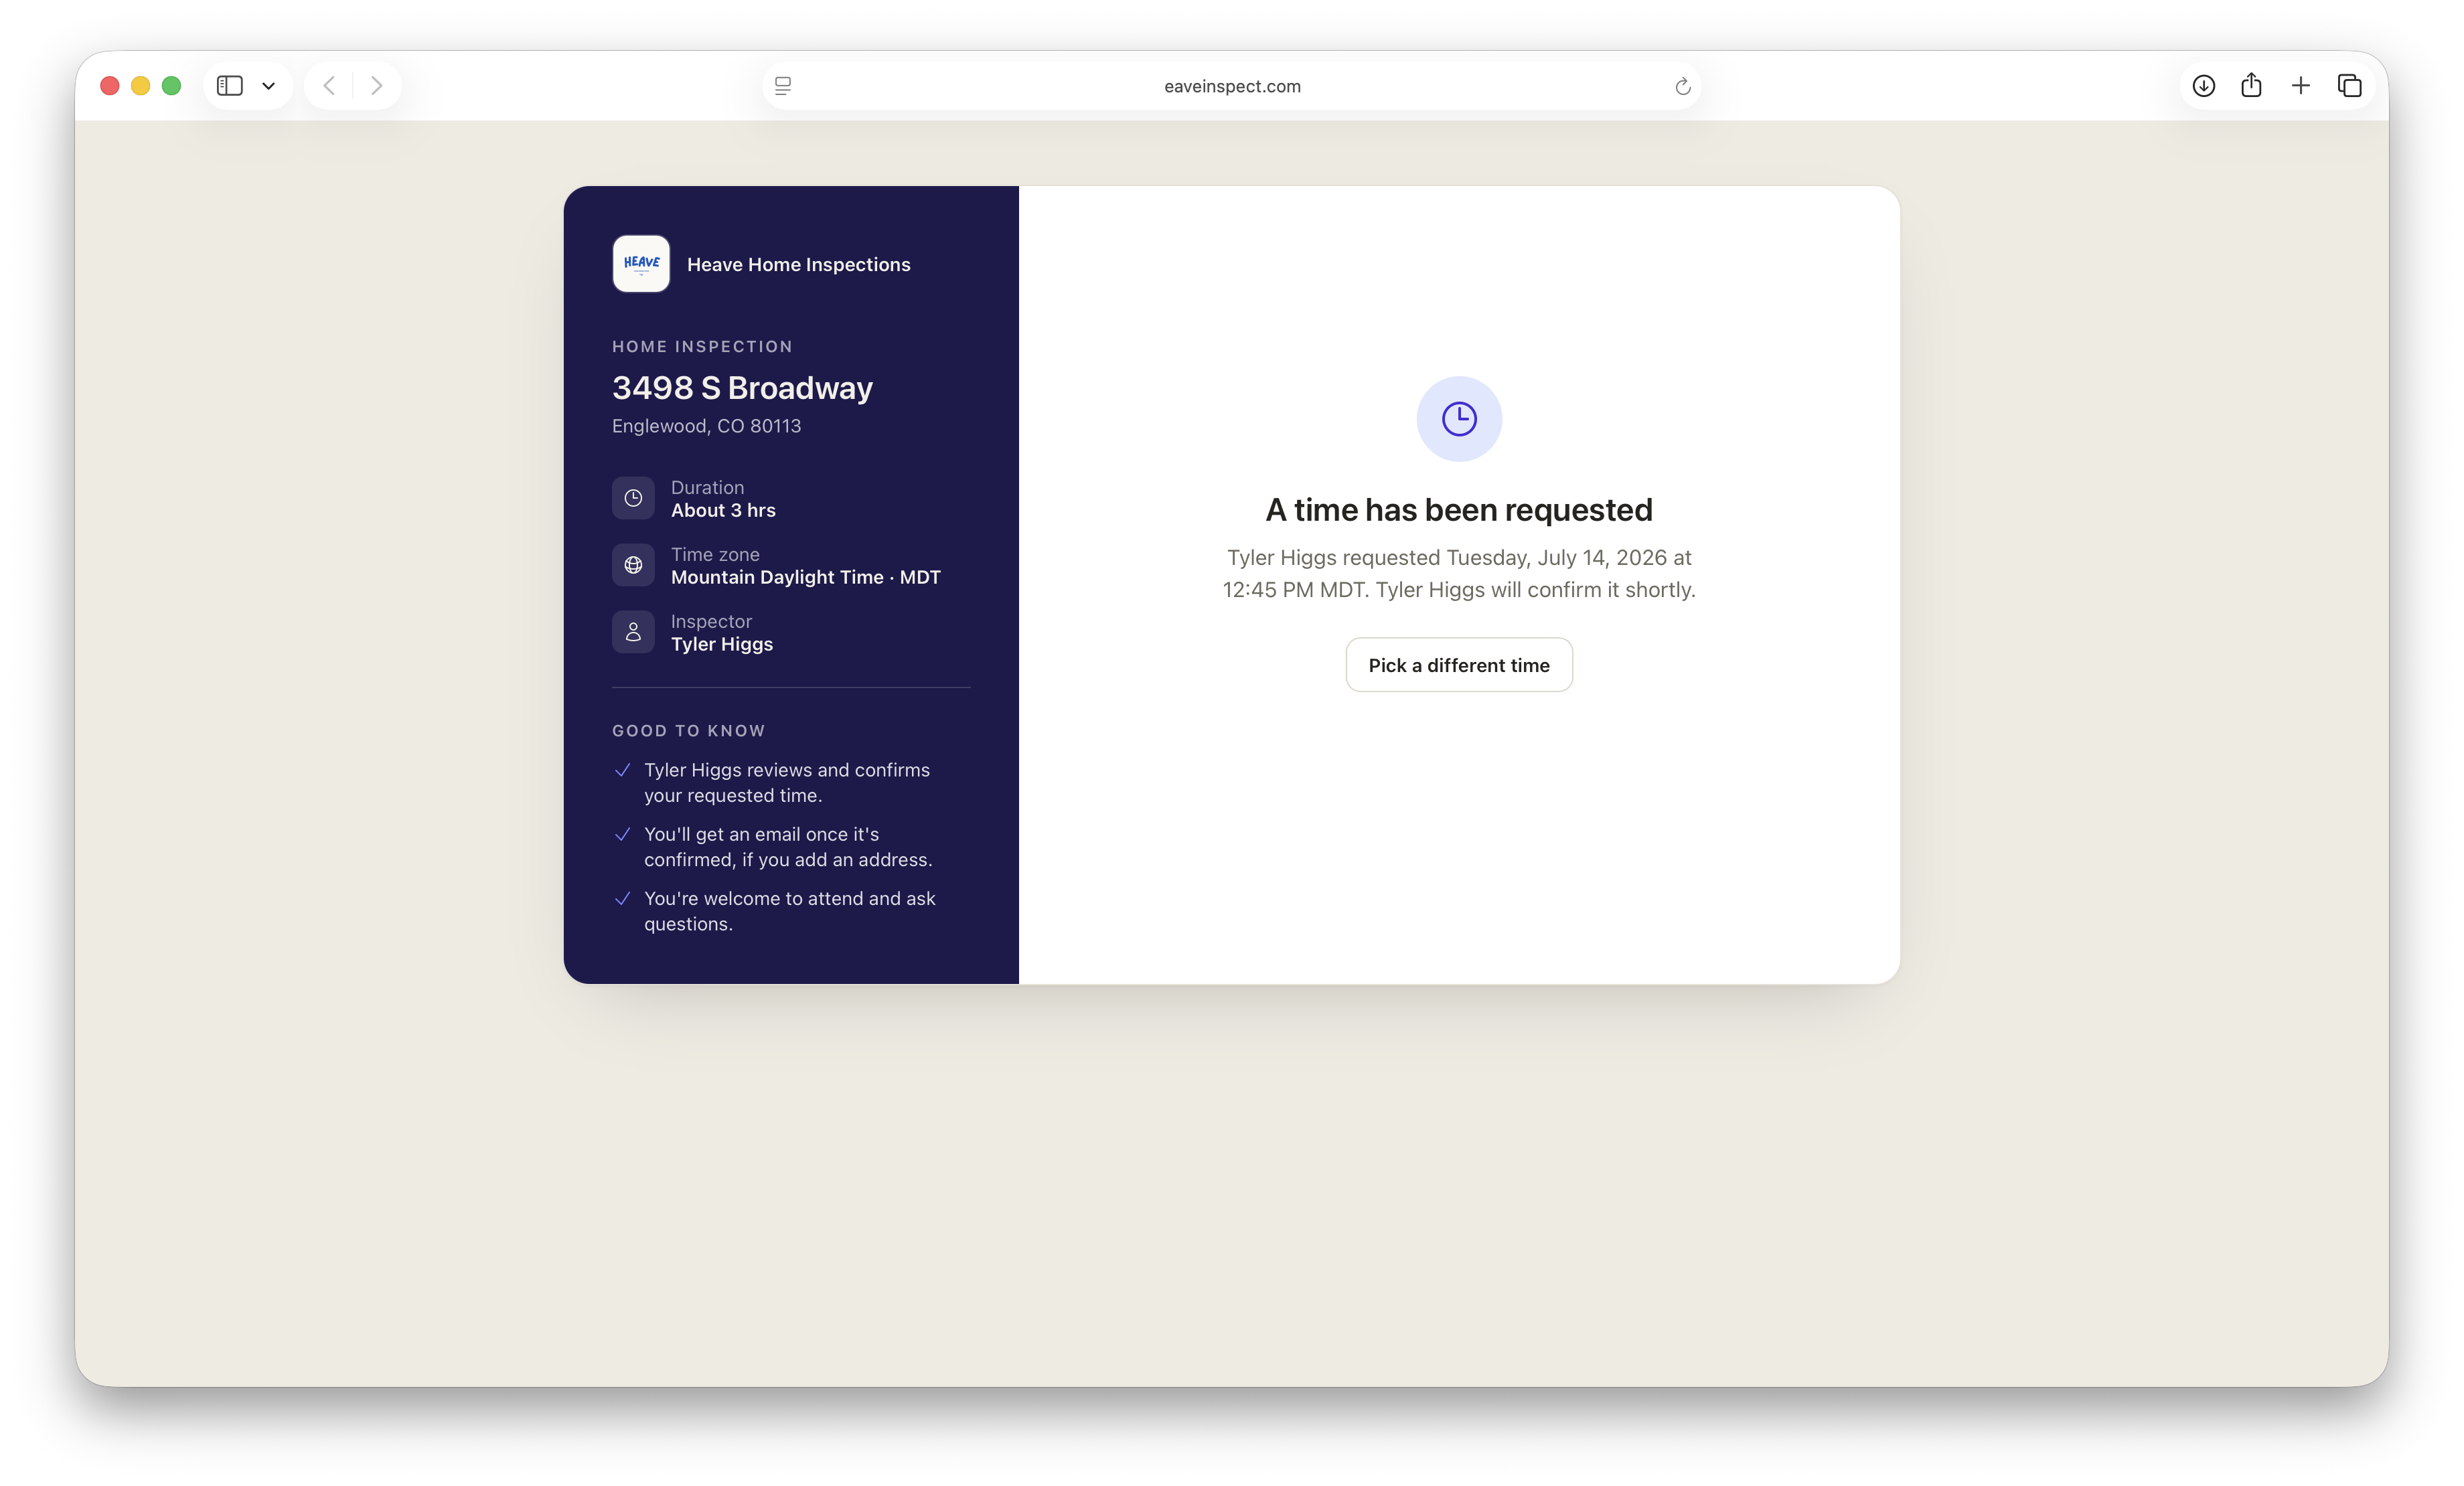Click the '3498 S Broadway' address heading
Image resolution: width=2464 pixels, height=1486 pixels.
pos(742,387)
